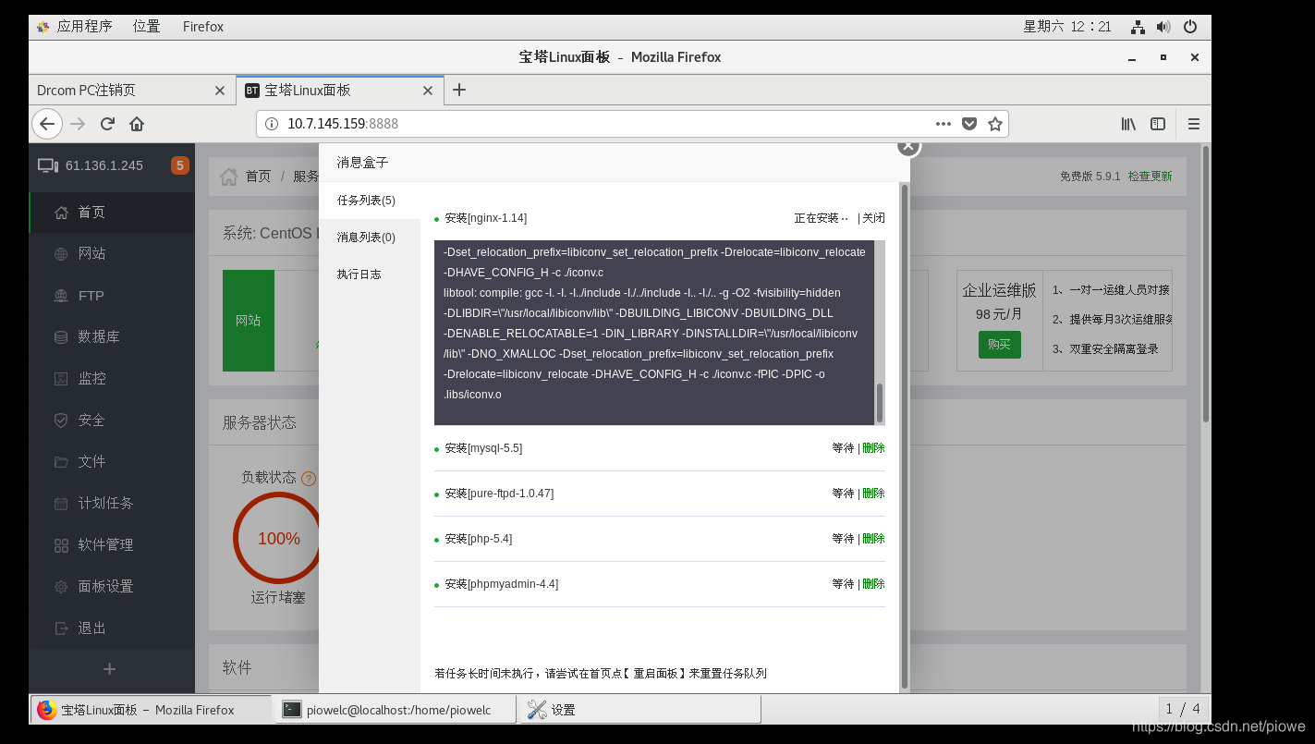
Task: Click the page vertical scrollbar
Action: [1206, 284]
